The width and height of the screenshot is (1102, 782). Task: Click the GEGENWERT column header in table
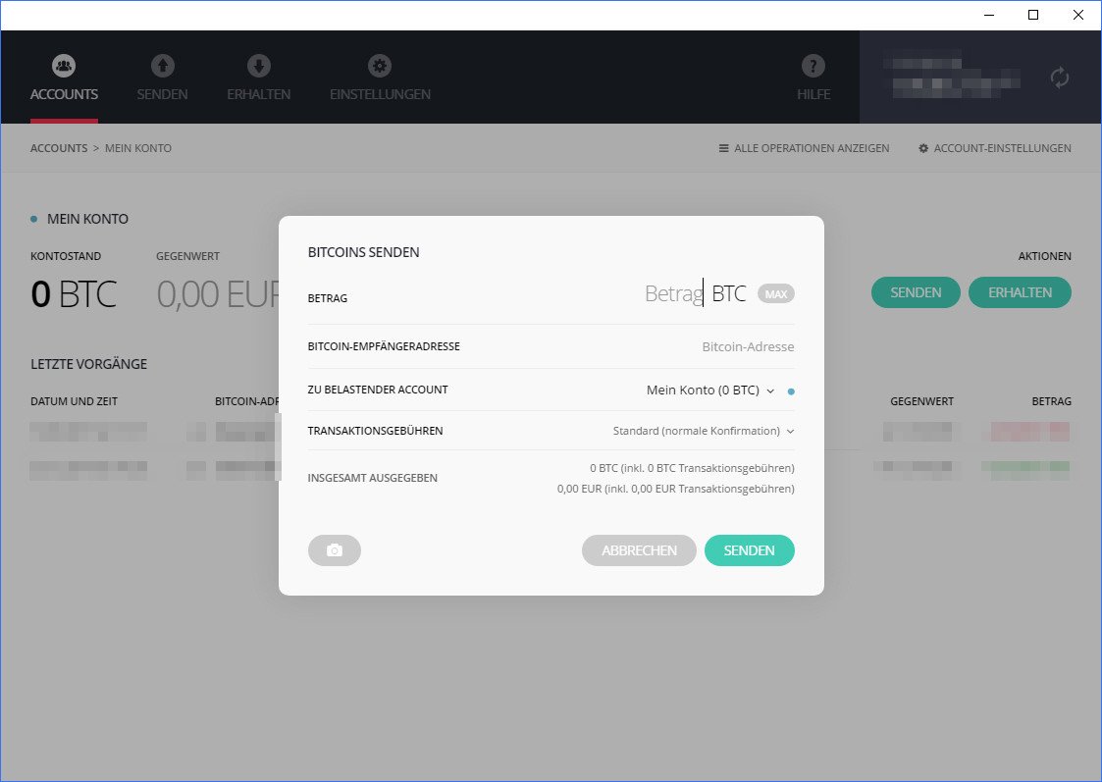922,401
